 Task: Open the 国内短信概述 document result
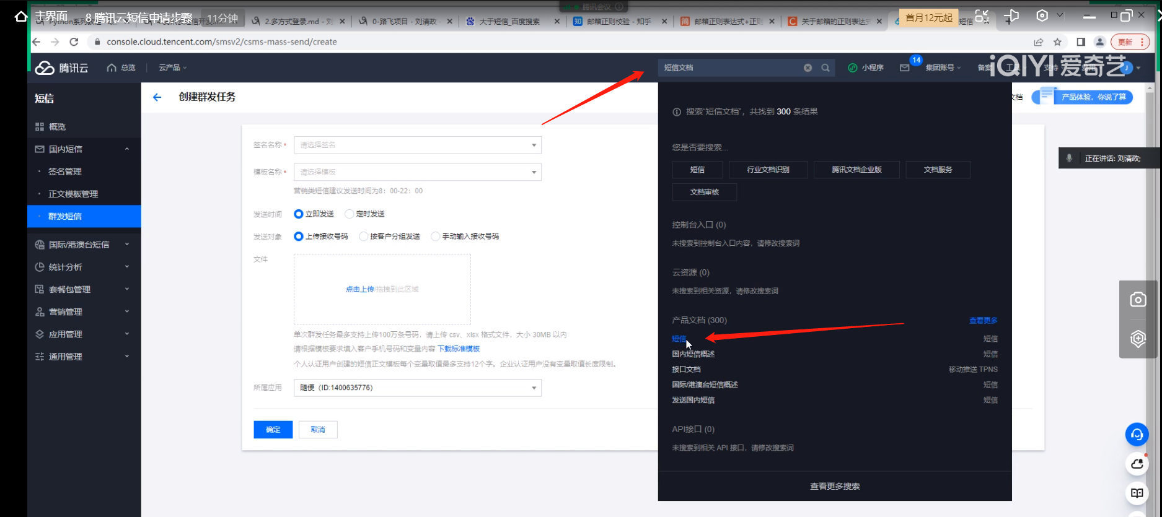[693, 354]
